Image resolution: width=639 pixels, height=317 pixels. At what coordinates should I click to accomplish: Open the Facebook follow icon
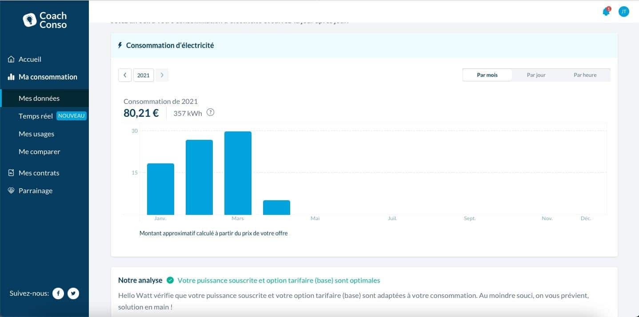(58, 293)
